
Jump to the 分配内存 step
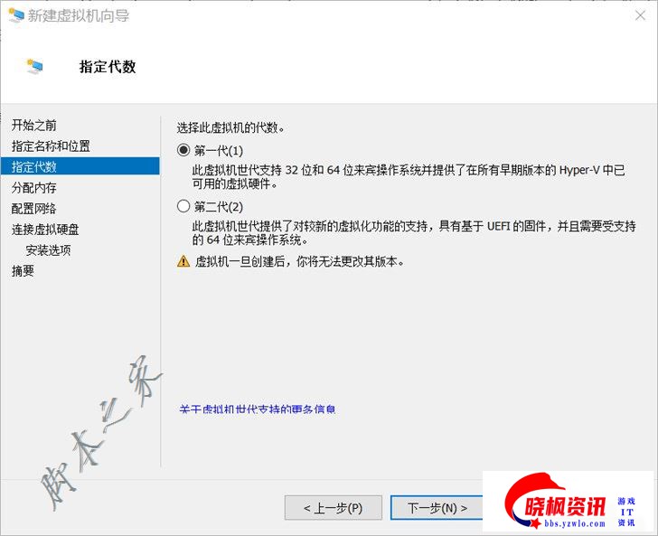point(34,187)
